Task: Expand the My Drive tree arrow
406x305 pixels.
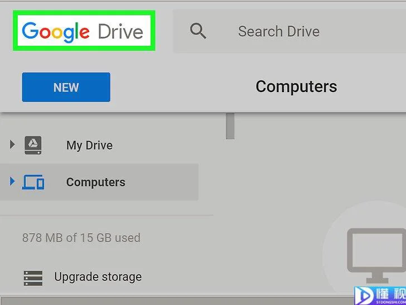Action: click(x=12, y=144)
